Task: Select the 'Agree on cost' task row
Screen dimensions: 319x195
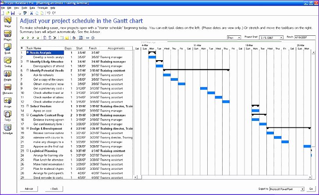Action: click(x=76, y=111)
